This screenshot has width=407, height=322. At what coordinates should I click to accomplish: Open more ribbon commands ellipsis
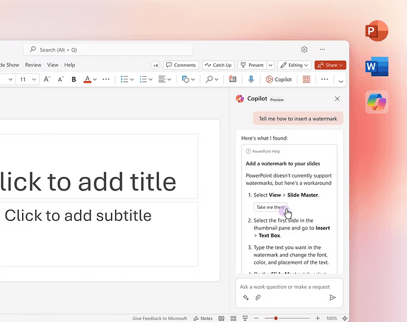325,79
